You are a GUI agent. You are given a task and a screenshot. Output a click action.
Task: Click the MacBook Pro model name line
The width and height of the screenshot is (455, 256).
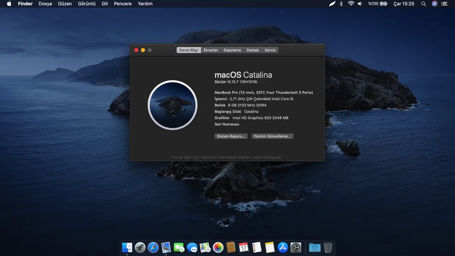(264, 92)
